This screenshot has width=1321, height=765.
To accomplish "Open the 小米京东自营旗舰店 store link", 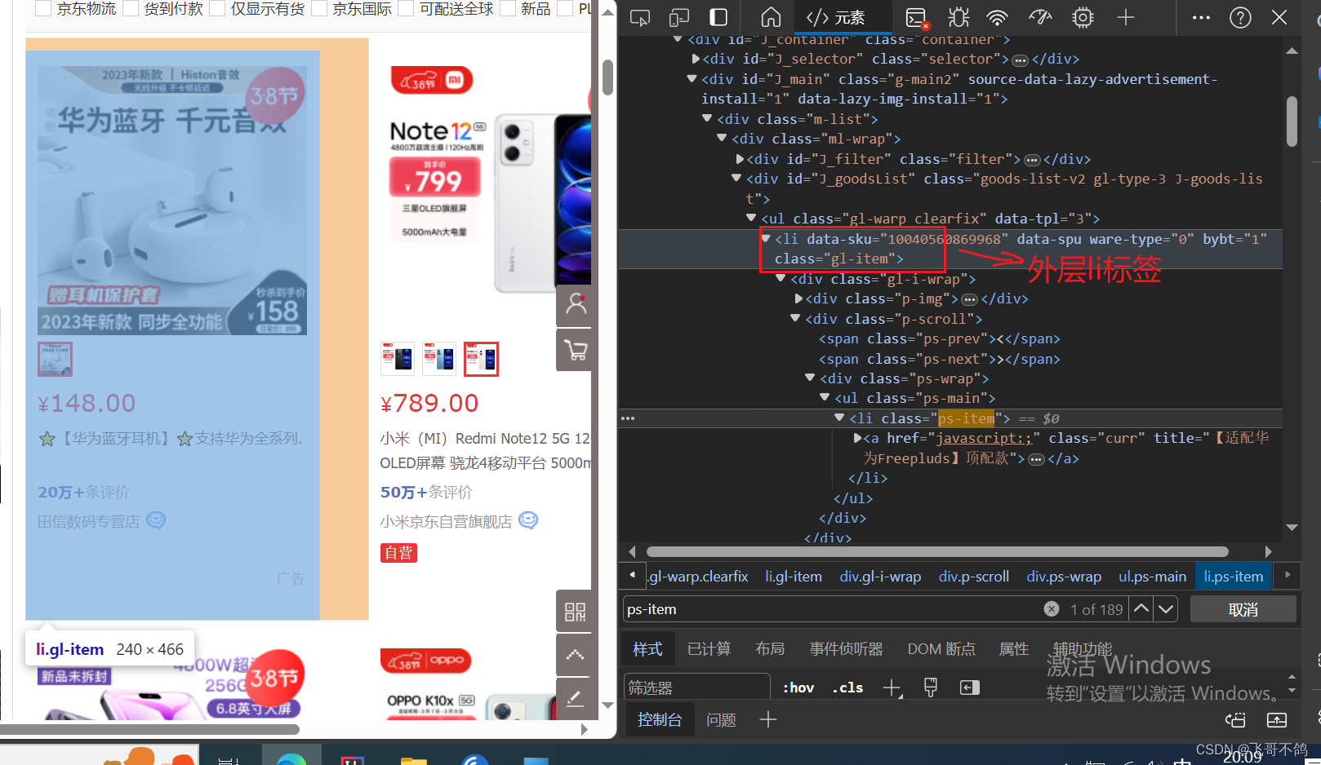I will tap(446, 521).
